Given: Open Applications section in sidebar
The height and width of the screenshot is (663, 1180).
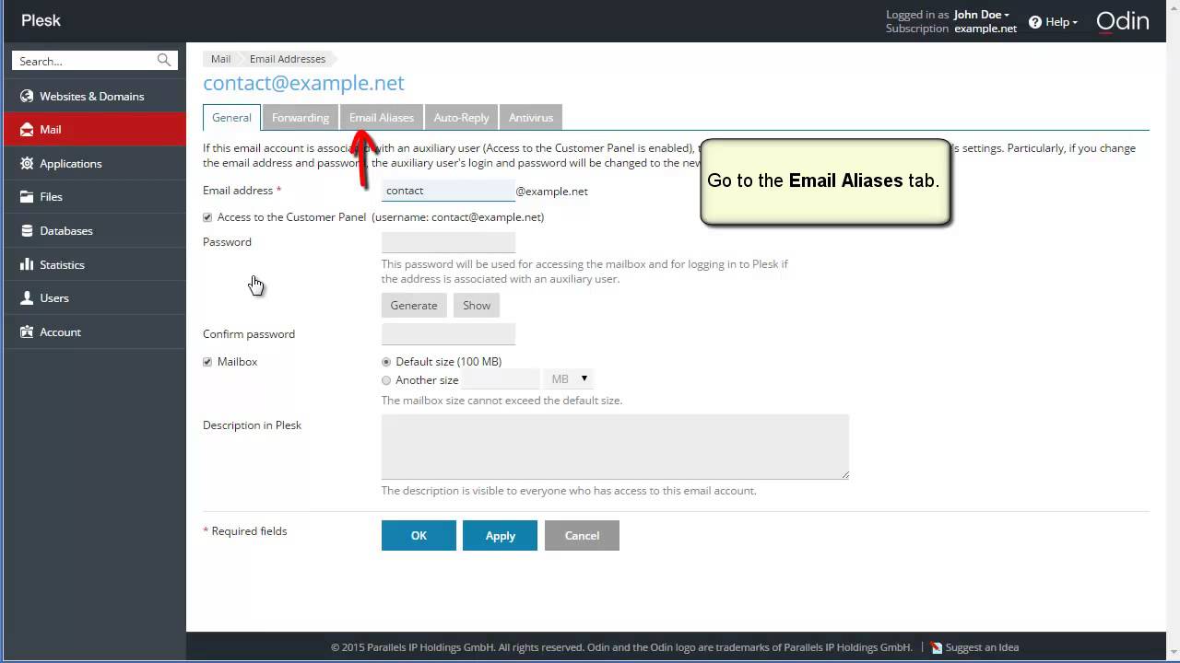Looking at the screenshot, I should point(93,163).
